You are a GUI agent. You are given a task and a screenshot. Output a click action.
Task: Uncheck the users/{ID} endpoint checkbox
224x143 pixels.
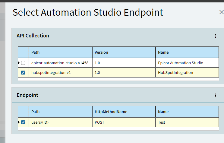coord(23,122)
